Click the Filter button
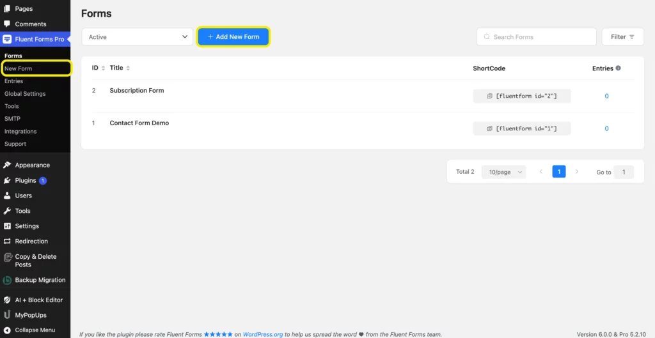The width and height of the screenshot is (655, 338). [623, 36]
